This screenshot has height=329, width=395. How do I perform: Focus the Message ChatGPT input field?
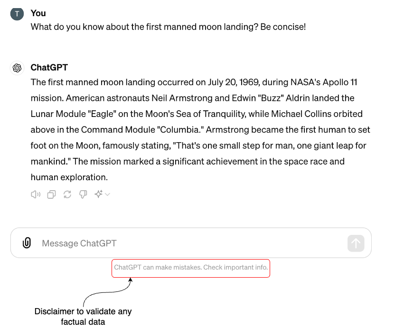[x=190, y=243]
